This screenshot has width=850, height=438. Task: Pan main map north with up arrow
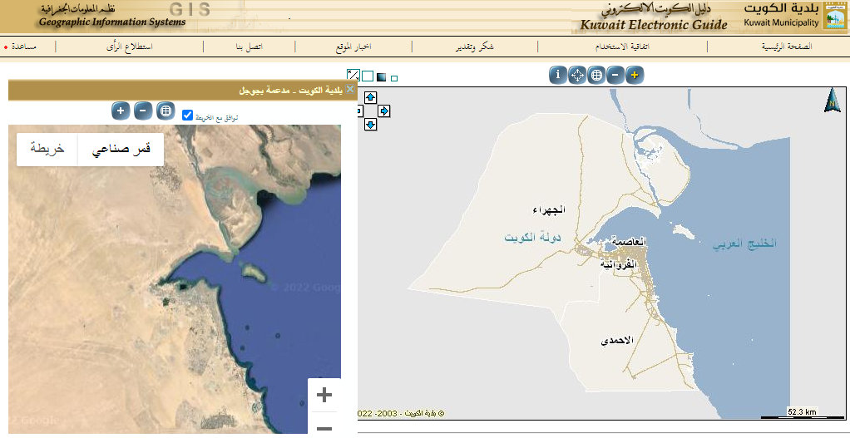370,97
